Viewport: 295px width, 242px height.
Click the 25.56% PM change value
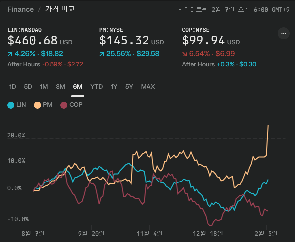[118, 54]
